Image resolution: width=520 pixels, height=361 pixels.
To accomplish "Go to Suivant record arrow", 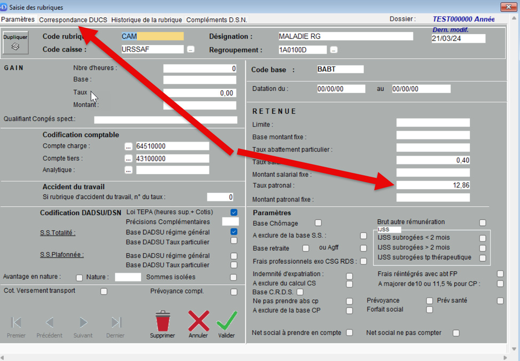I will tap(83, 322).
